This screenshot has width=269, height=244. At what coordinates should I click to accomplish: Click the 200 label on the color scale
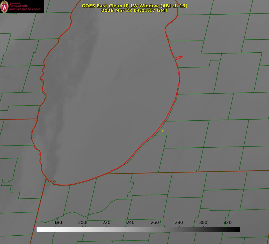82,222
